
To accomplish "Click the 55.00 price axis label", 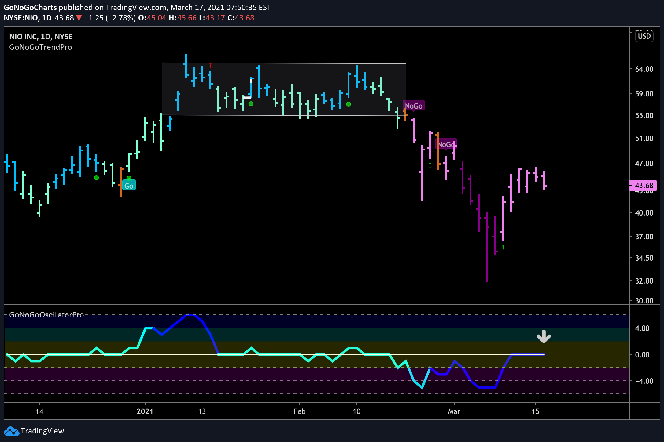I will tap(644, 116).
